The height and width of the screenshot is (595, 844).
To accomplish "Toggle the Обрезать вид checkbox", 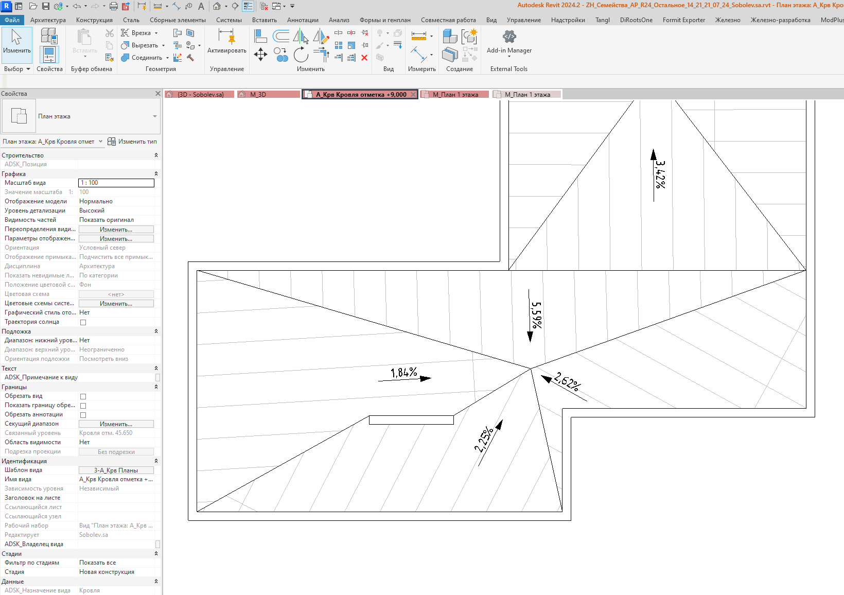I will pos(83,396).
